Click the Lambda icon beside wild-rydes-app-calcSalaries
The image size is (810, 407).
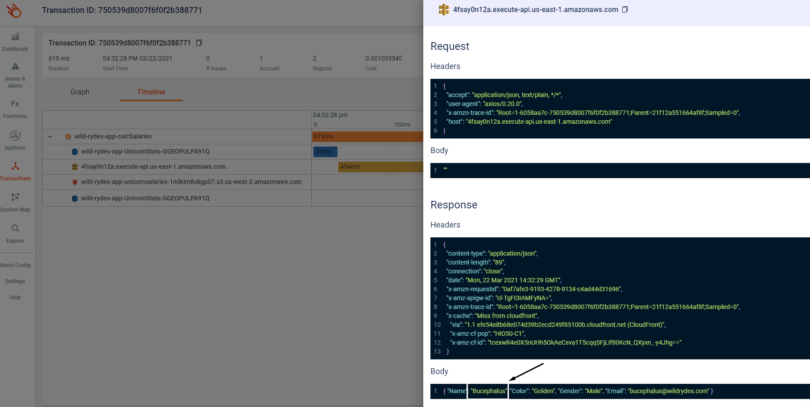pos(68,137)
